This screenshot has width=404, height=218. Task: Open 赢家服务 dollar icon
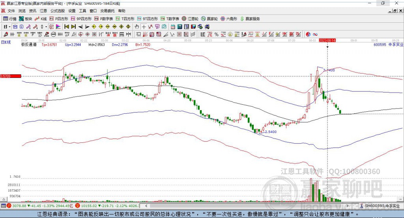[250, 19]
